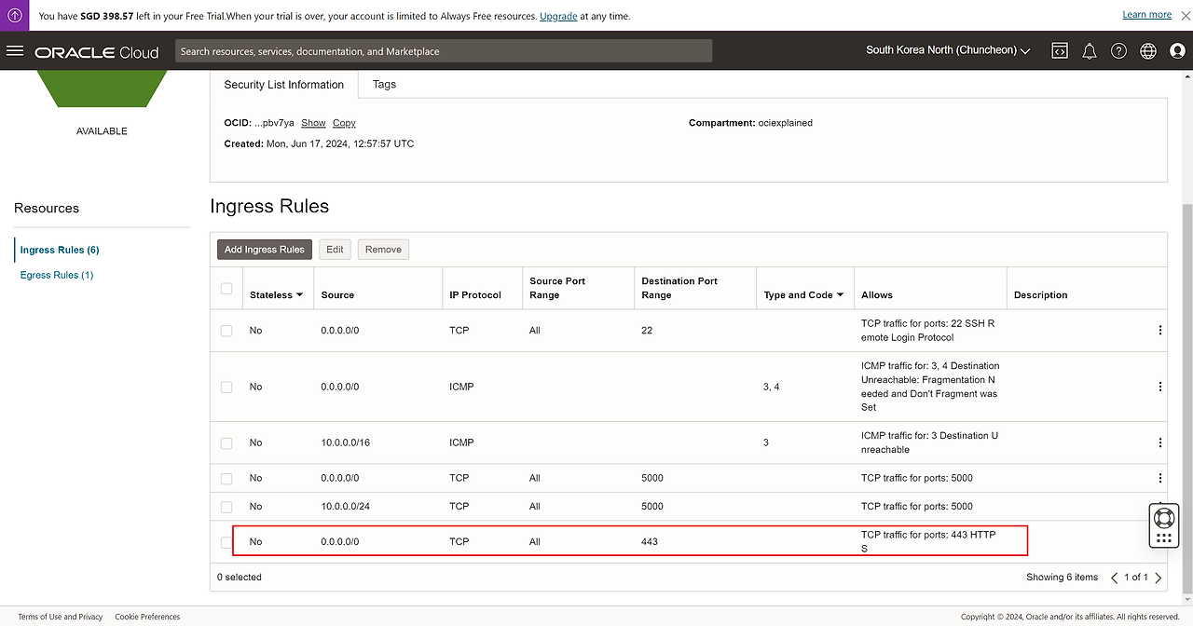The image size is (1193, 626).
Task: Select the checkbox for the port 22 rule
Action: pyautogui.click(x=226, y=331)
